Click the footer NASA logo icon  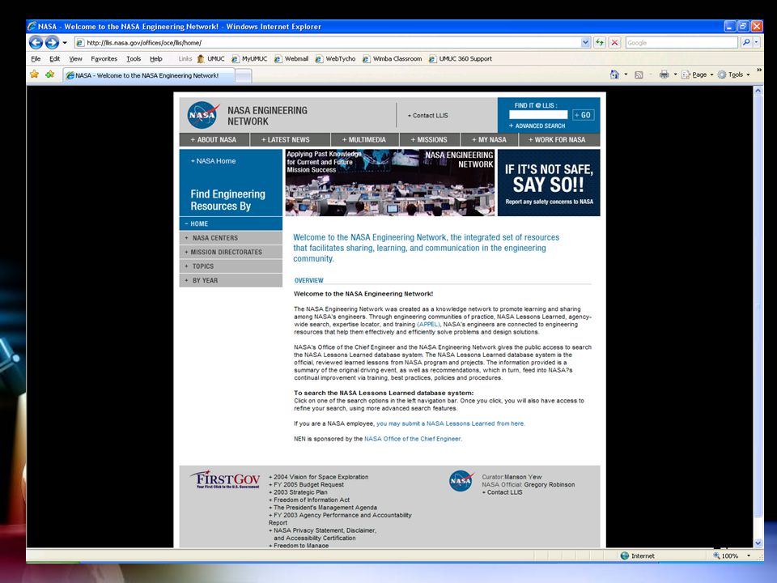[461, 481]
